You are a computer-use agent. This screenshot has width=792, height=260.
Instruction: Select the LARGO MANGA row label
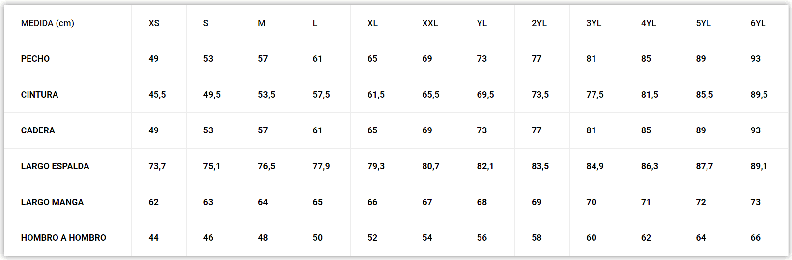coord(52,202)
